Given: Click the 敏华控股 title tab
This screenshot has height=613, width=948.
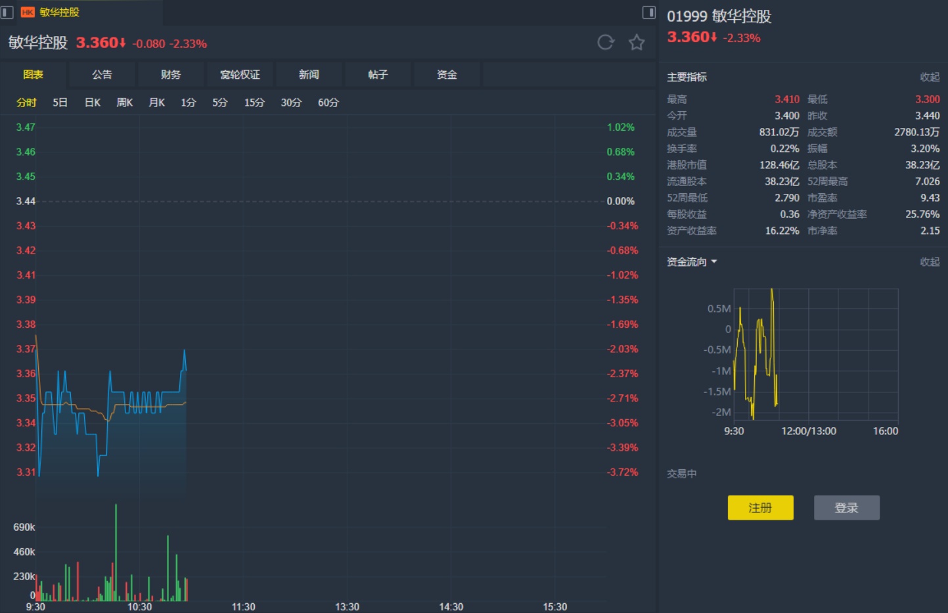Looking at the screenshot, I should [x=59, y=12].
